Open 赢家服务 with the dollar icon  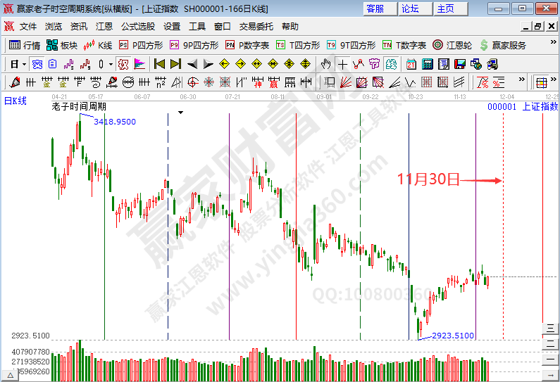503,45
